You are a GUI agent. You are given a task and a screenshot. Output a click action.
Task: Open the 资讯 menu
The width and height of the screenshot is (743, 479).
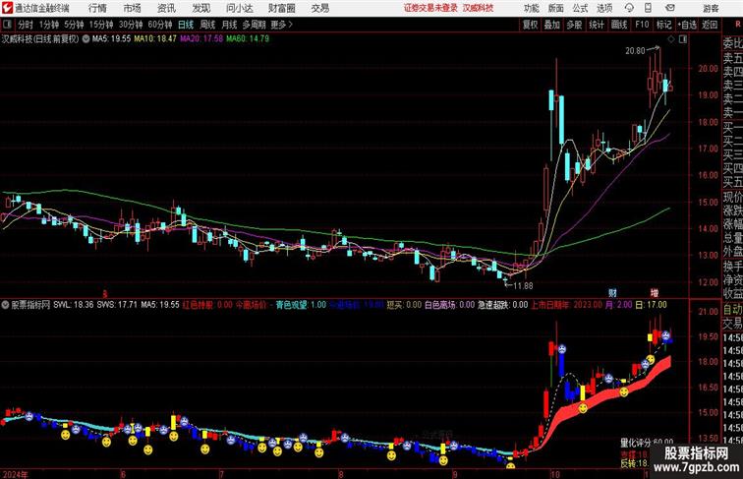[166, 8]
